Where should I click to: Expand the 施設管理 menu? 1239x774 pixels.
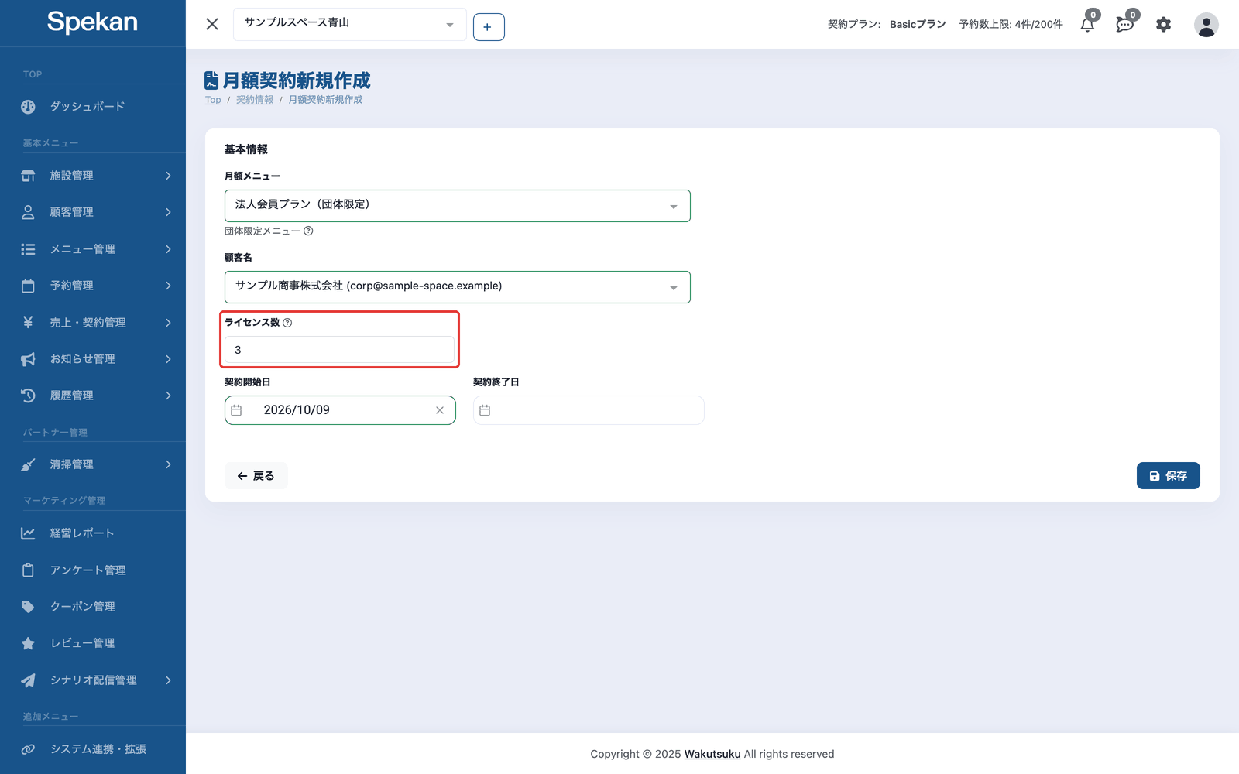click(x=93, y=176)
